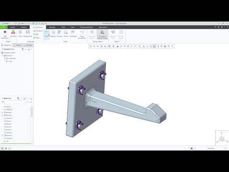Collapse the Simulation Tree section
The height and width of the screenshot is (172, 229).
(x=2, y=49)
